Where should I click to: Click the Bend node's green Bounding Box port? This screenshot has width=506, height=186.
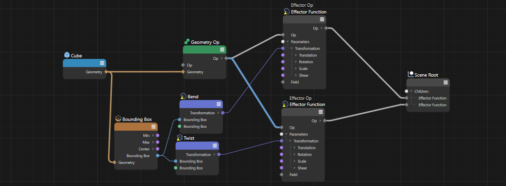(180, 127)
